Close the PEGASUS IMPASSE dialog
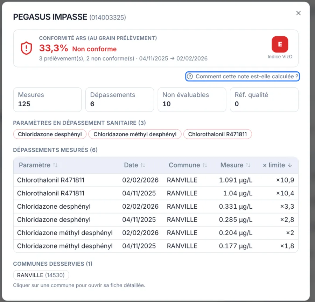Screen dimensions: 315x302 click(x=298, y=13)
